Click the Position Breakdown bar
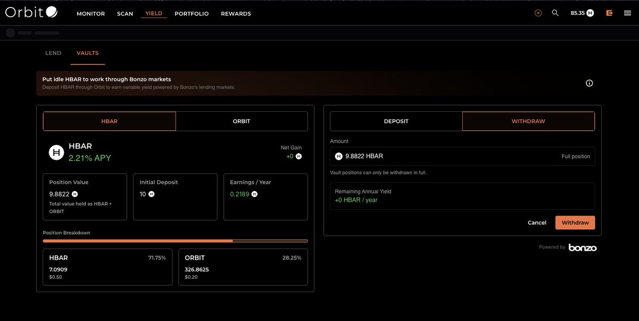This screenshot has width=639, height=321. point(175,241)
